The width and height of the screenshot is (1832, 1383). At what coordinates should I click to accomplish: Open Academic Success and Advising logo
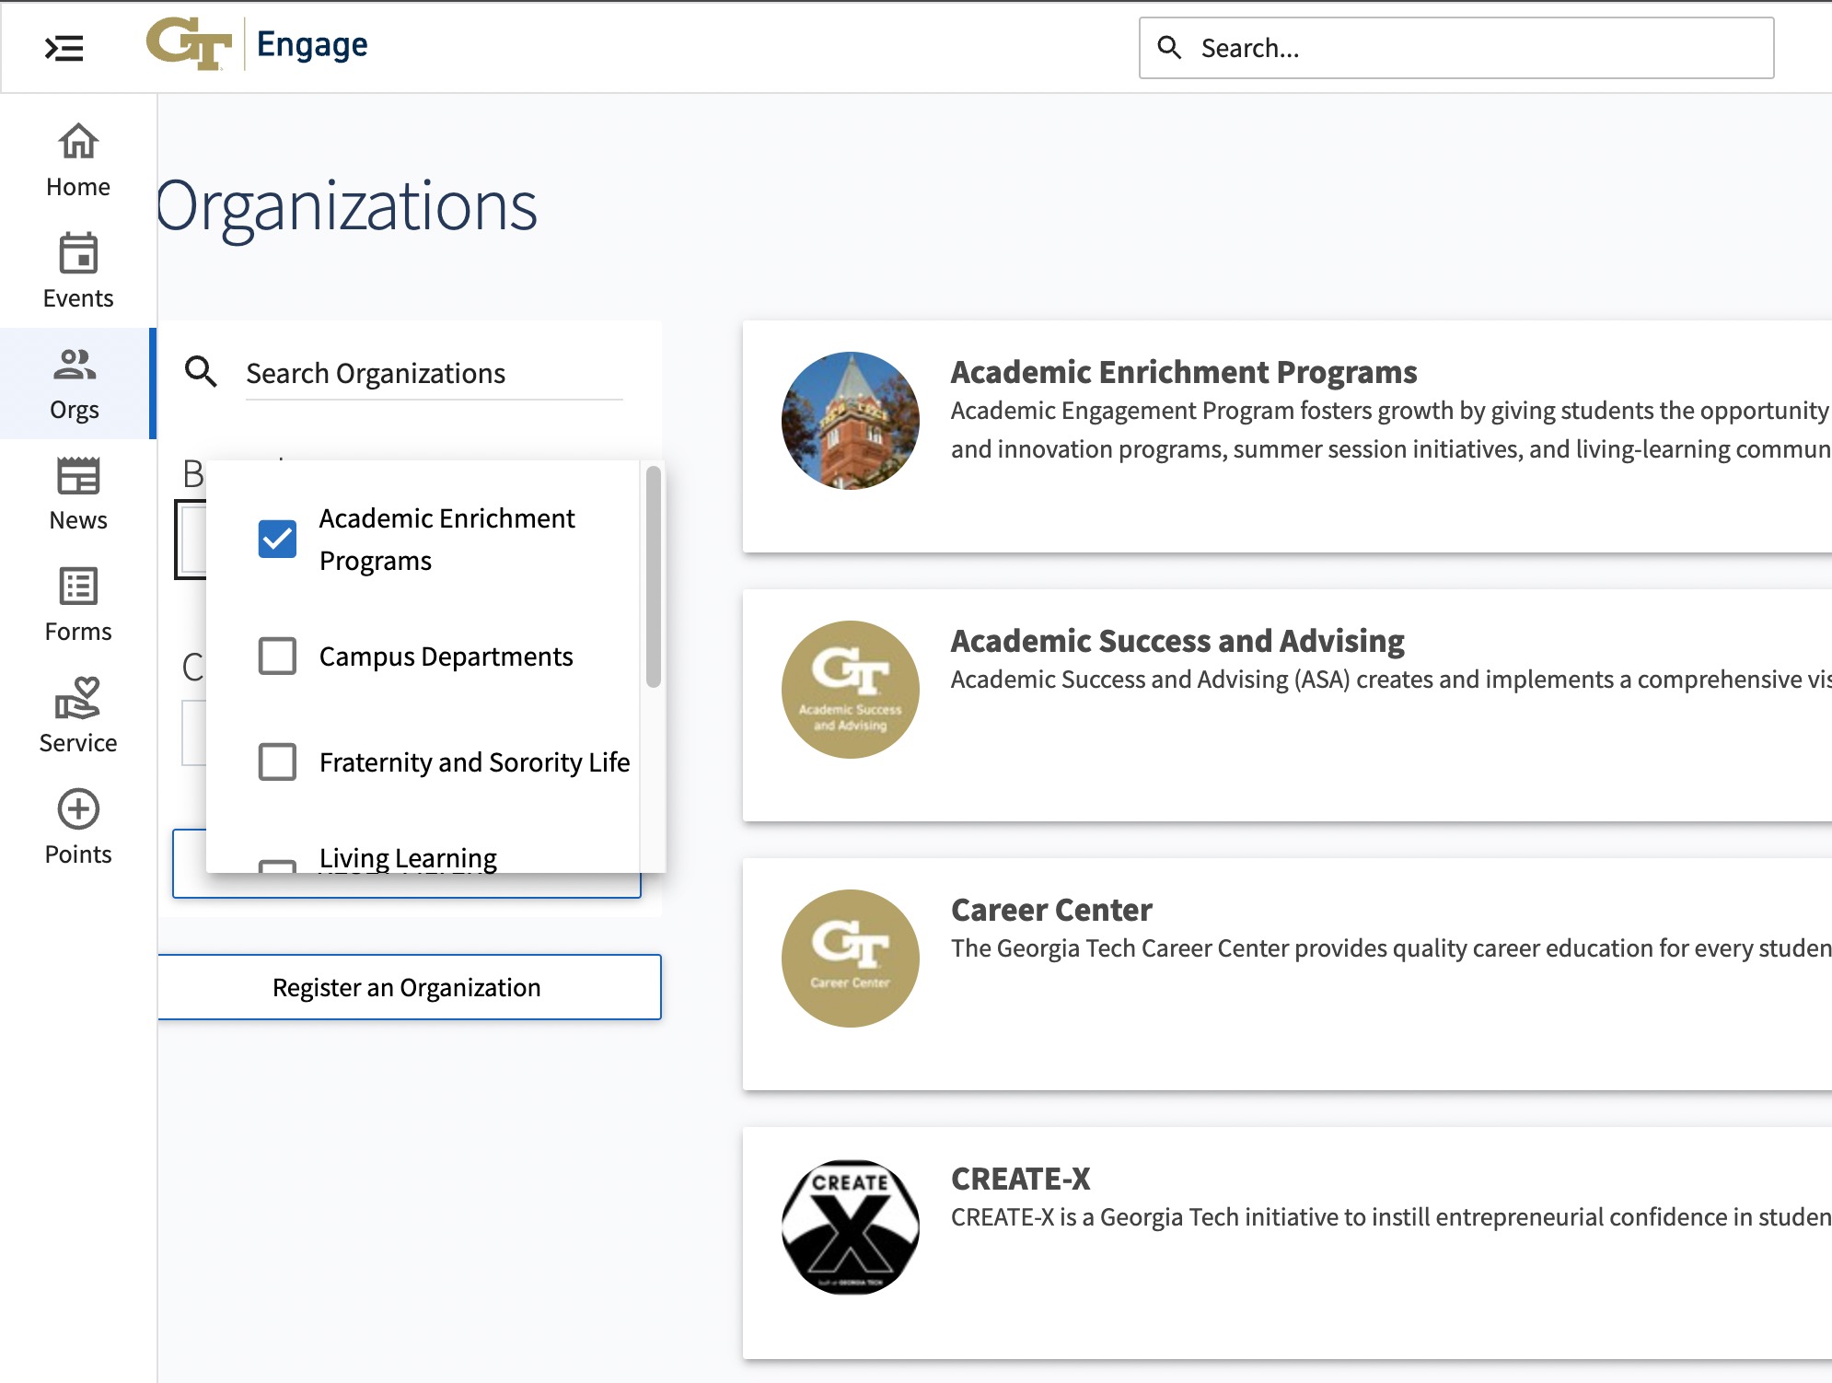pos(850,690)
